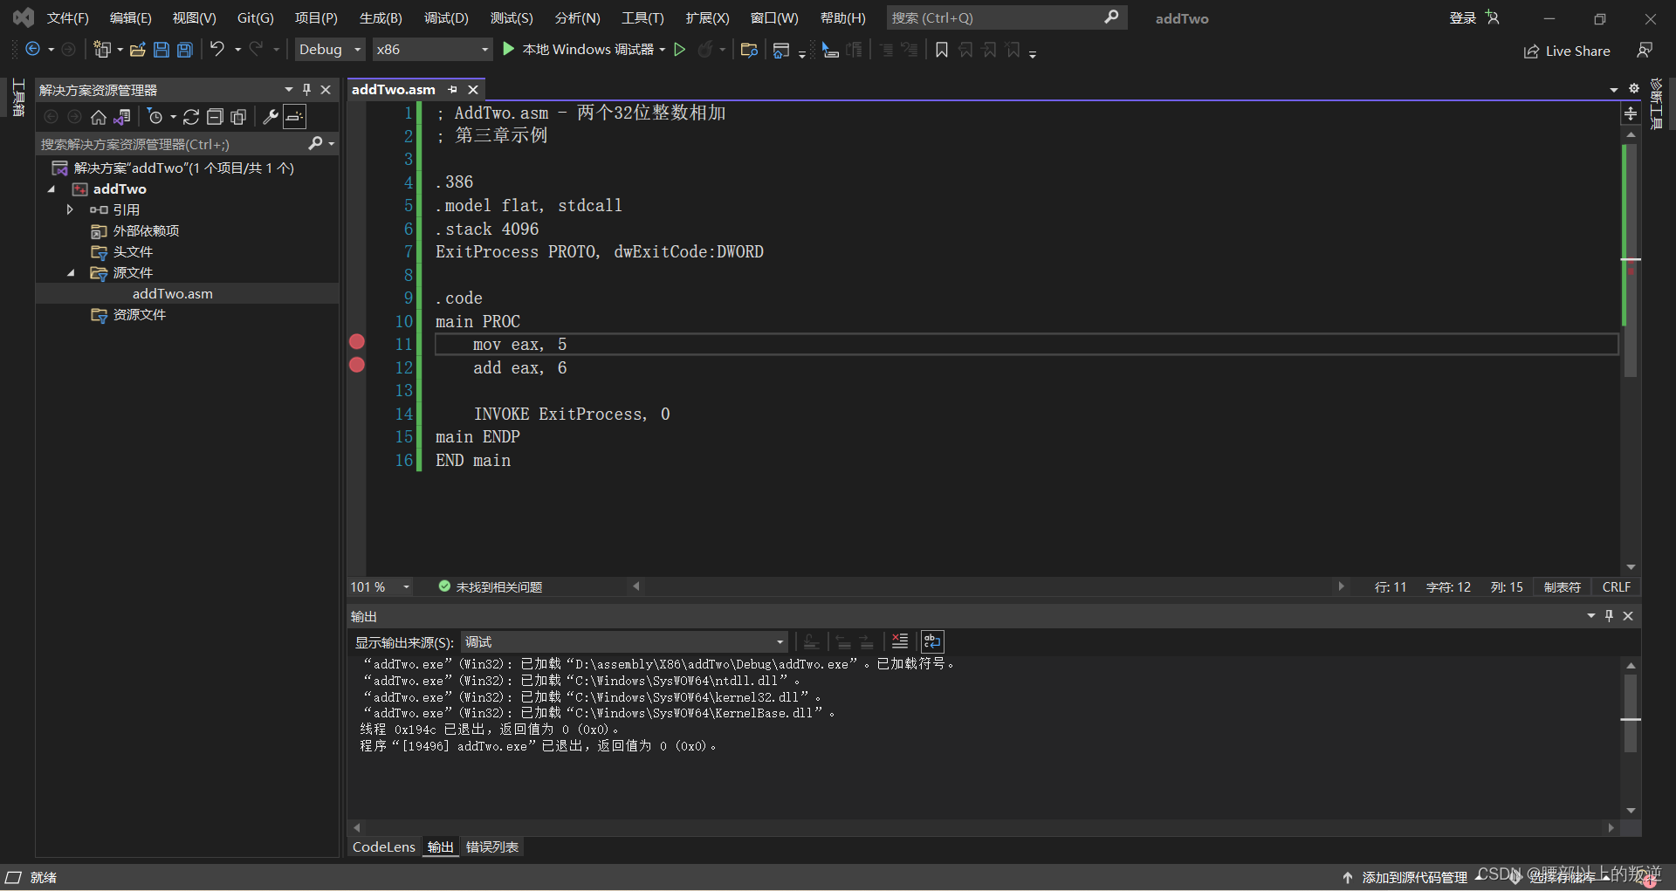
Task: Click Show All Files icon in Solution Explorer
Action: tap(238, 117)
